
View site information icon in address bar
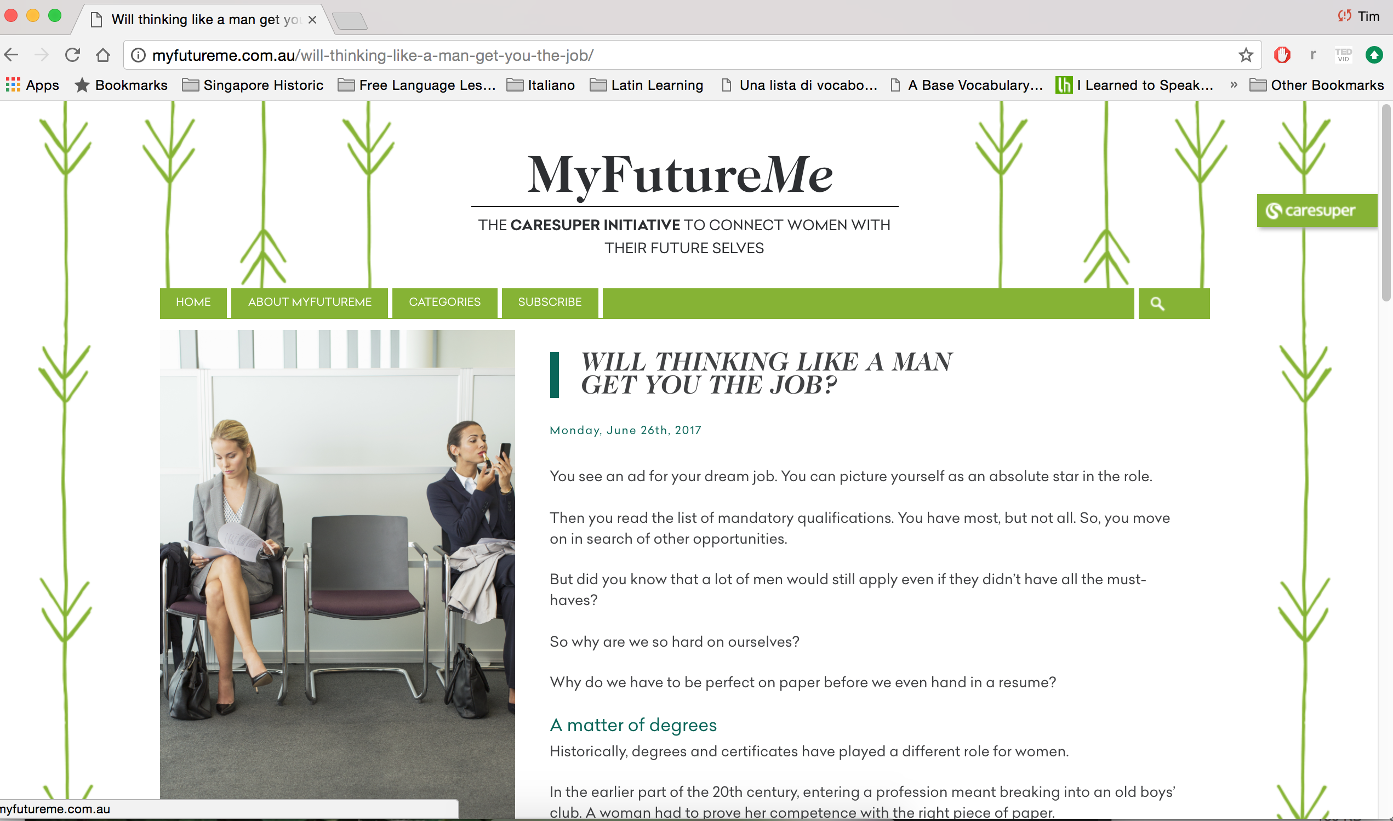[x=138, y=55]
